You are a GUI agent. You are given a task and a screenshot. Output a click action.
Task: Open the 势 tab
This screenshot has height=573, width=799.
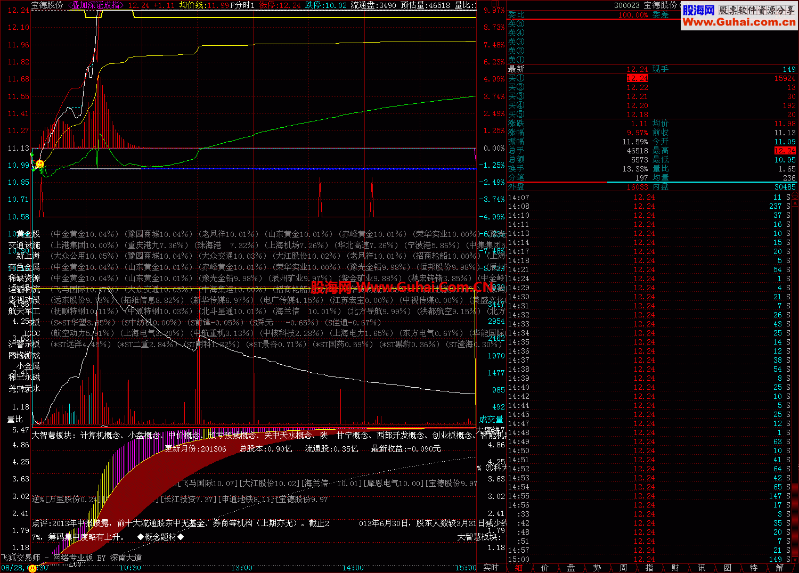tap(597, 568)
